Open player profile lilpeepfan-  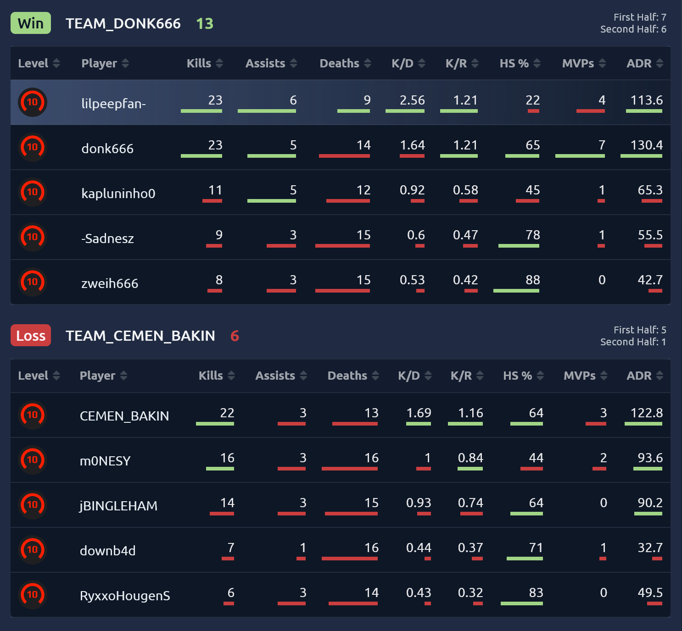click(x=113, y=104)
